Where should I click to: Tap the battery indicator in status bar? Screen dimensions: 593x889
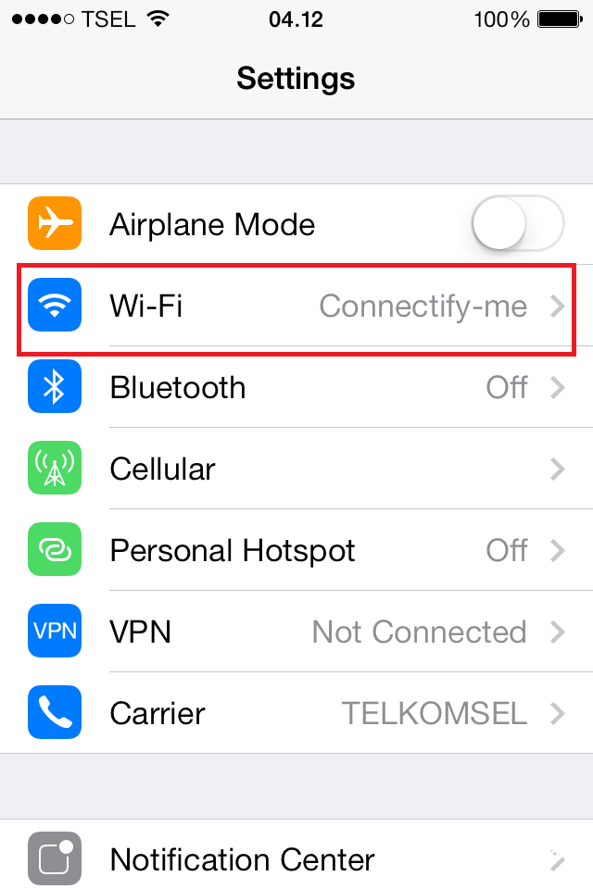pyautogui.click(x=561, y=19)
